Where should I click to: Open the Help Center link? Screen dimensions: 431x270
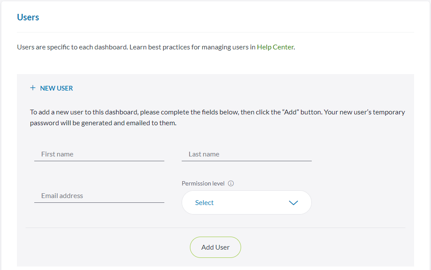pos(275,47)
